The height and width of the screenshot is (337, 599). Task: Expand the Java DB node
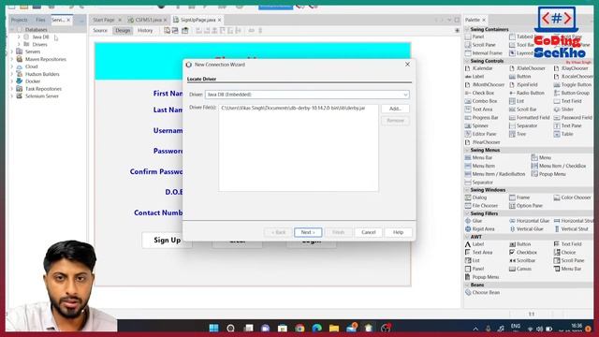[19, 37]
